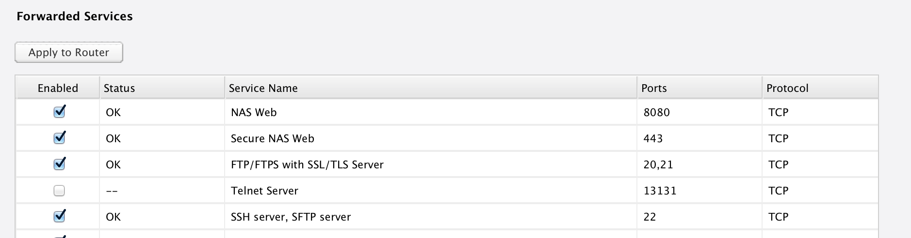Toggle the FTP/FTPS with SSL/TLS Server checkbox
The height and width of the screenshot is (238, 911).
(59, 164)
